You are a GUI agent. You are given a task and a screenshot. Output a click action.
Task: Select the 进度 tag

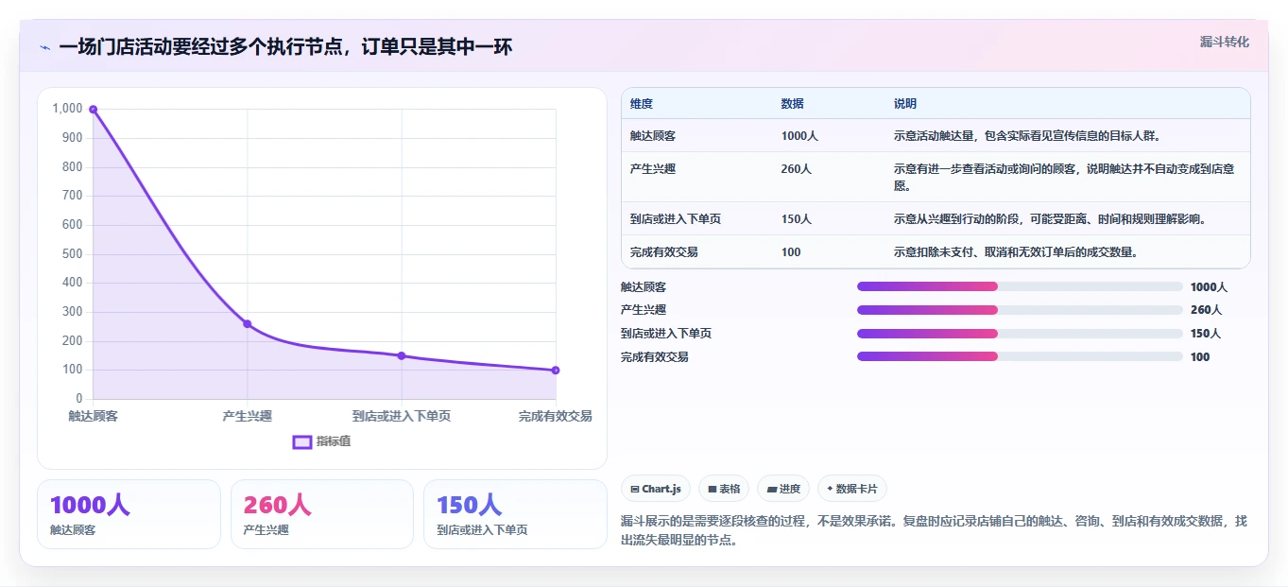tap(783, 489)
